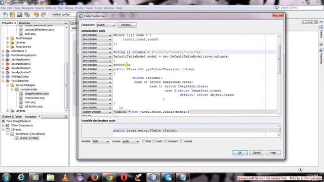Image resolution: width=324 pixels, height=182 pixels.
Task: Select UpdateCellRenderer.java in Projects tree
Action: [x=39, y=30]
